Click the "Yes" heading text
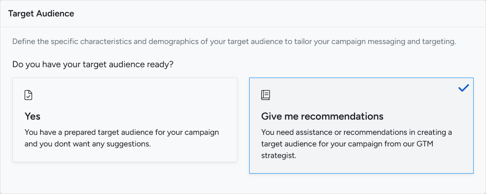486x194 pixels. [x=32, y=116]
